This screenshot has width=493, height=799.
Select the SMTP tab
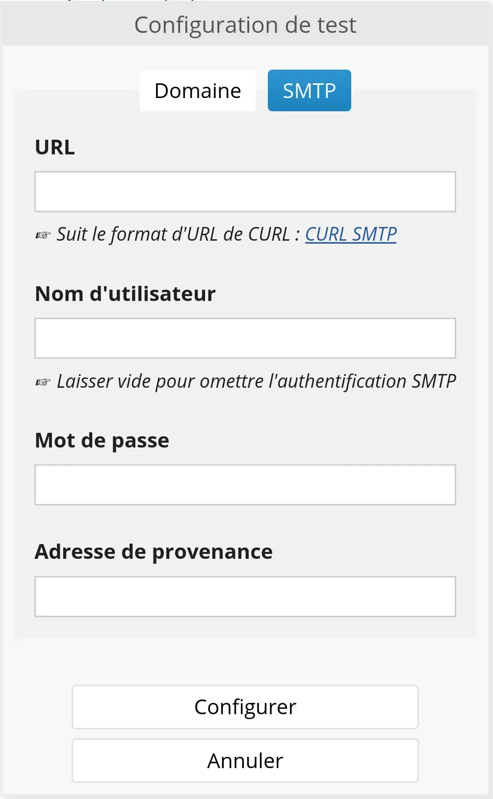309,91
